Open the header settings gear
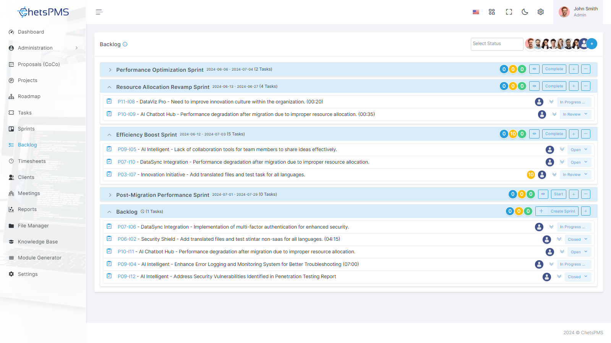 (x=541, y=12)
